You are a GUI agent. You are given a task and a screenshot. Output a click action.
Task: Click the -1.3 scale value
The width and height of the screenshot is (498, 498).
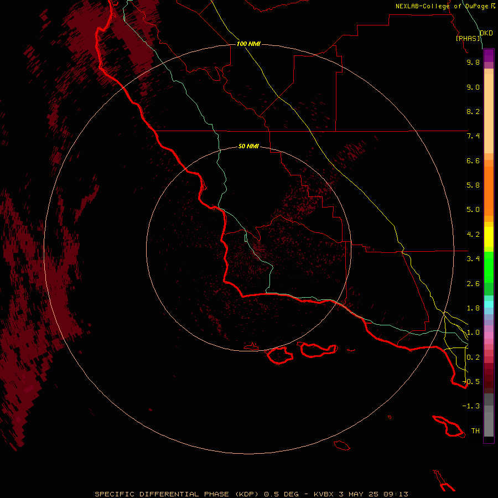tap(471, 406)
